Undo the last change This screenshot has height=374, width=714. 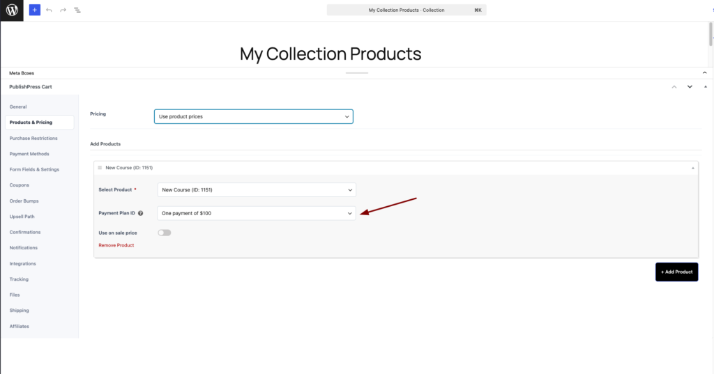coord(49,10)
